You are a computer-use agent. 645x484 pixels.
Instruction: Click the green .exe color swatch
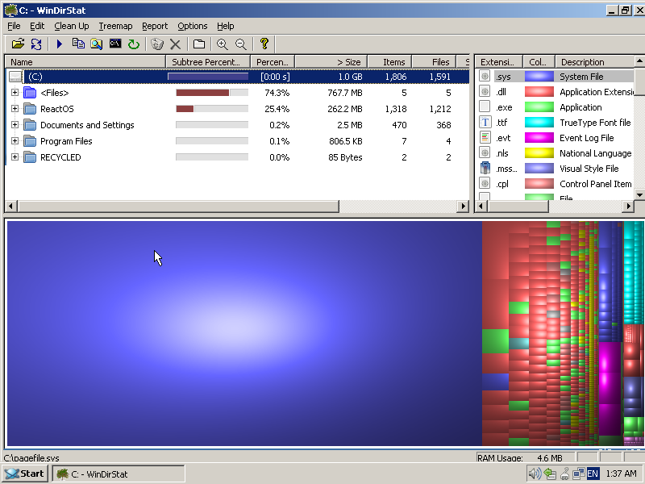click(x=539, y=107)
